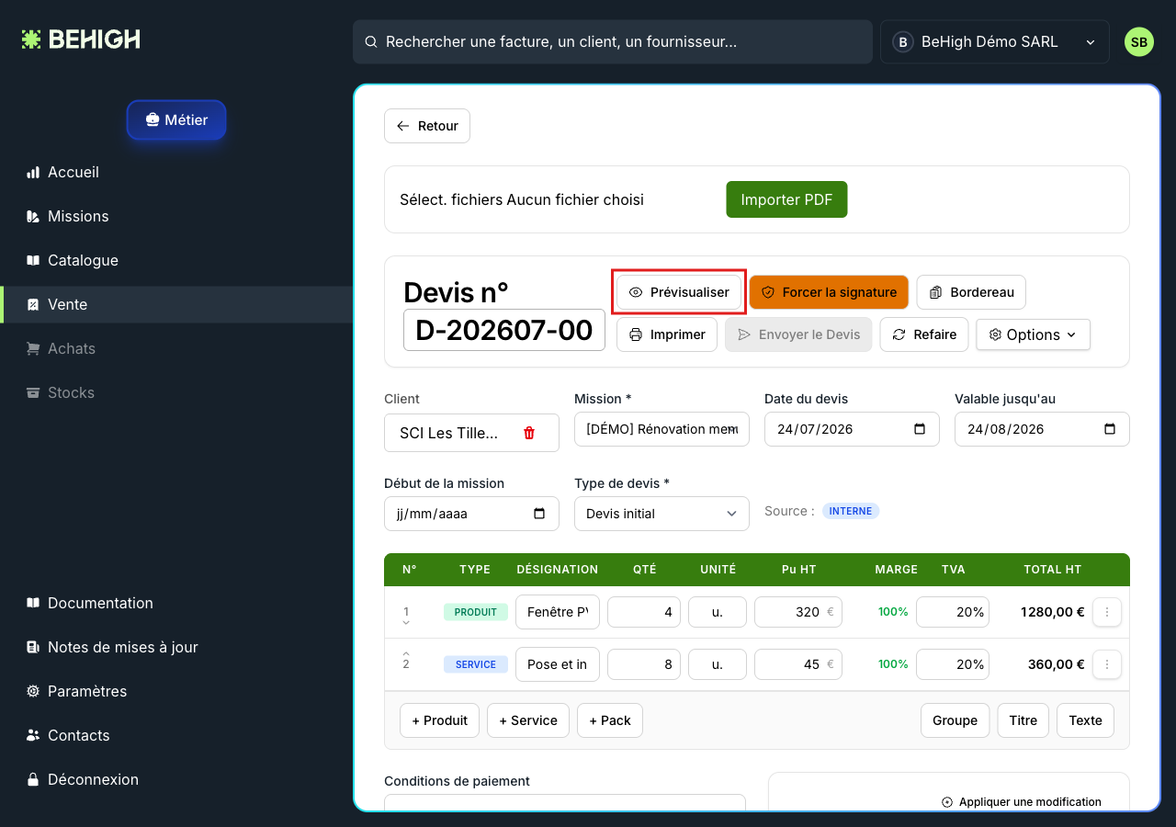Go to Catalogue in sidebar
Viewport: 1176px width, 827px height.
tap(83, 260)
